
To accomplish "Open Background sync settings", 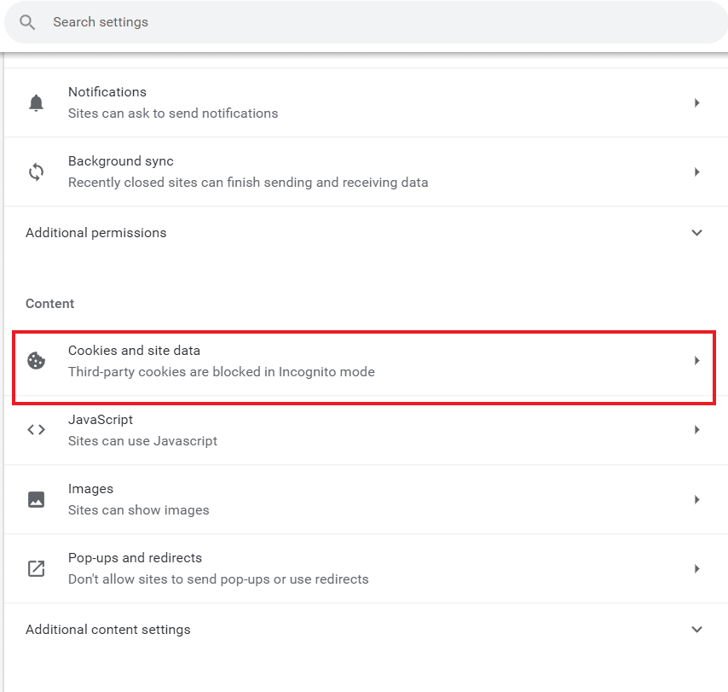I will 366,172.
